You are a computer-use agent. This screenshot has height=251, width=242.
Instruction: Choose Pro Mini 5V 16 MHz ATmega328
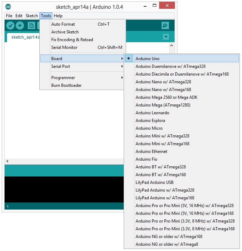click(x=182, y=206)
